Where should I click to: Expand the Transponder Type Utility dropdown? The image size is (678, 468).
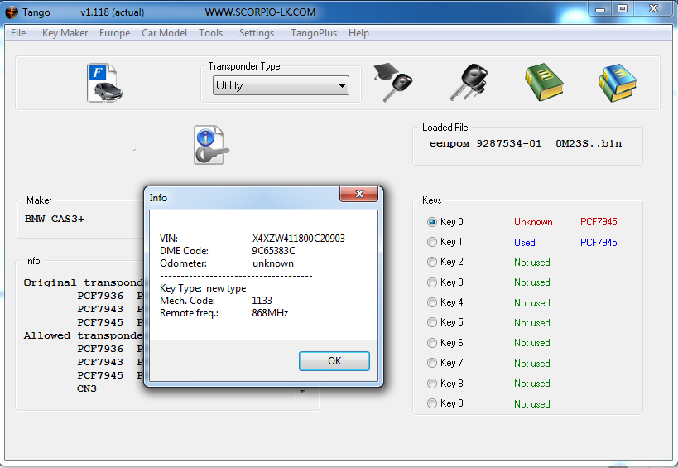tap(281, 85)
